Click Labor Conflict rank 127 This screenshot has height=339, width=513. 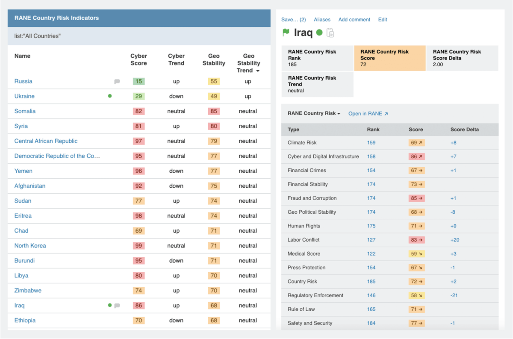371,240
